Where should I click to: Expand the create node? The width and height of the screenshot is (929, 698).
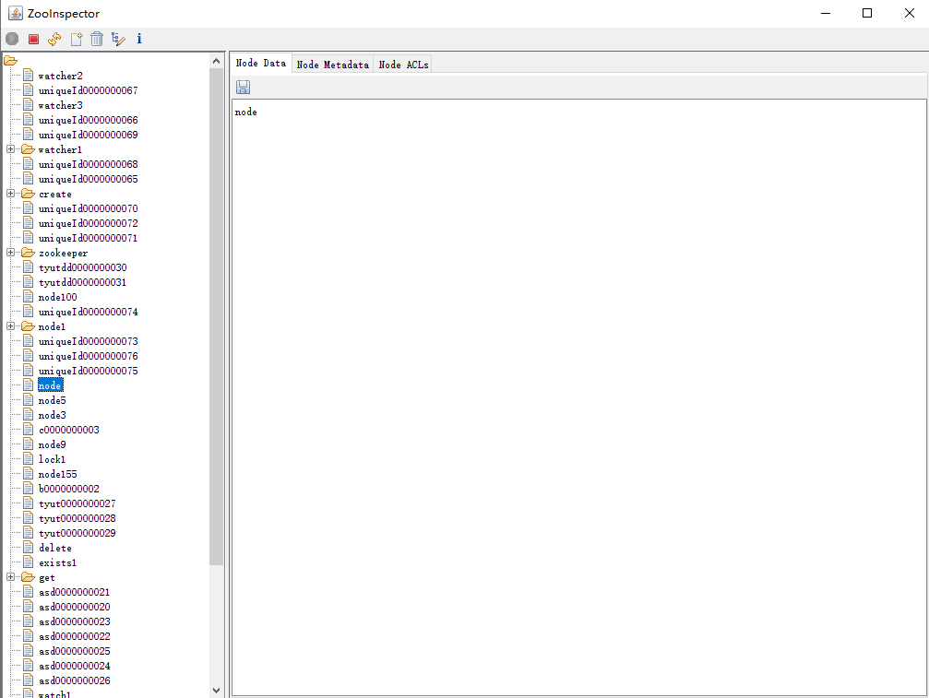pyautogui.click(x=11, y=194)
